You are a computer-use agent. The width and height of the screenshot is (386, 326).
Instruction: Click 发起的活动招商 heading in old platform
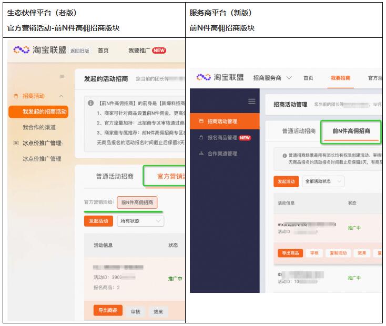click(106, 79)
